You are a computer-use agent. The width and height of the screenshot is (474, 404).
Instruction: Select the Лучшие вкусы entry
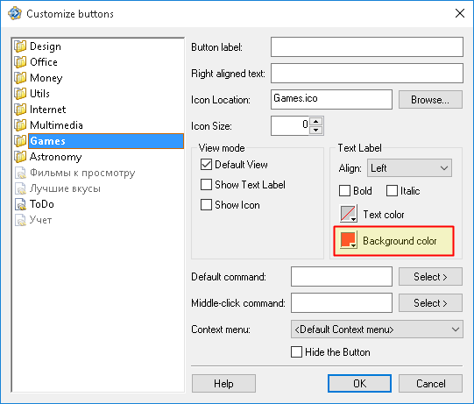pyautogui.click(x=65, y=188)
